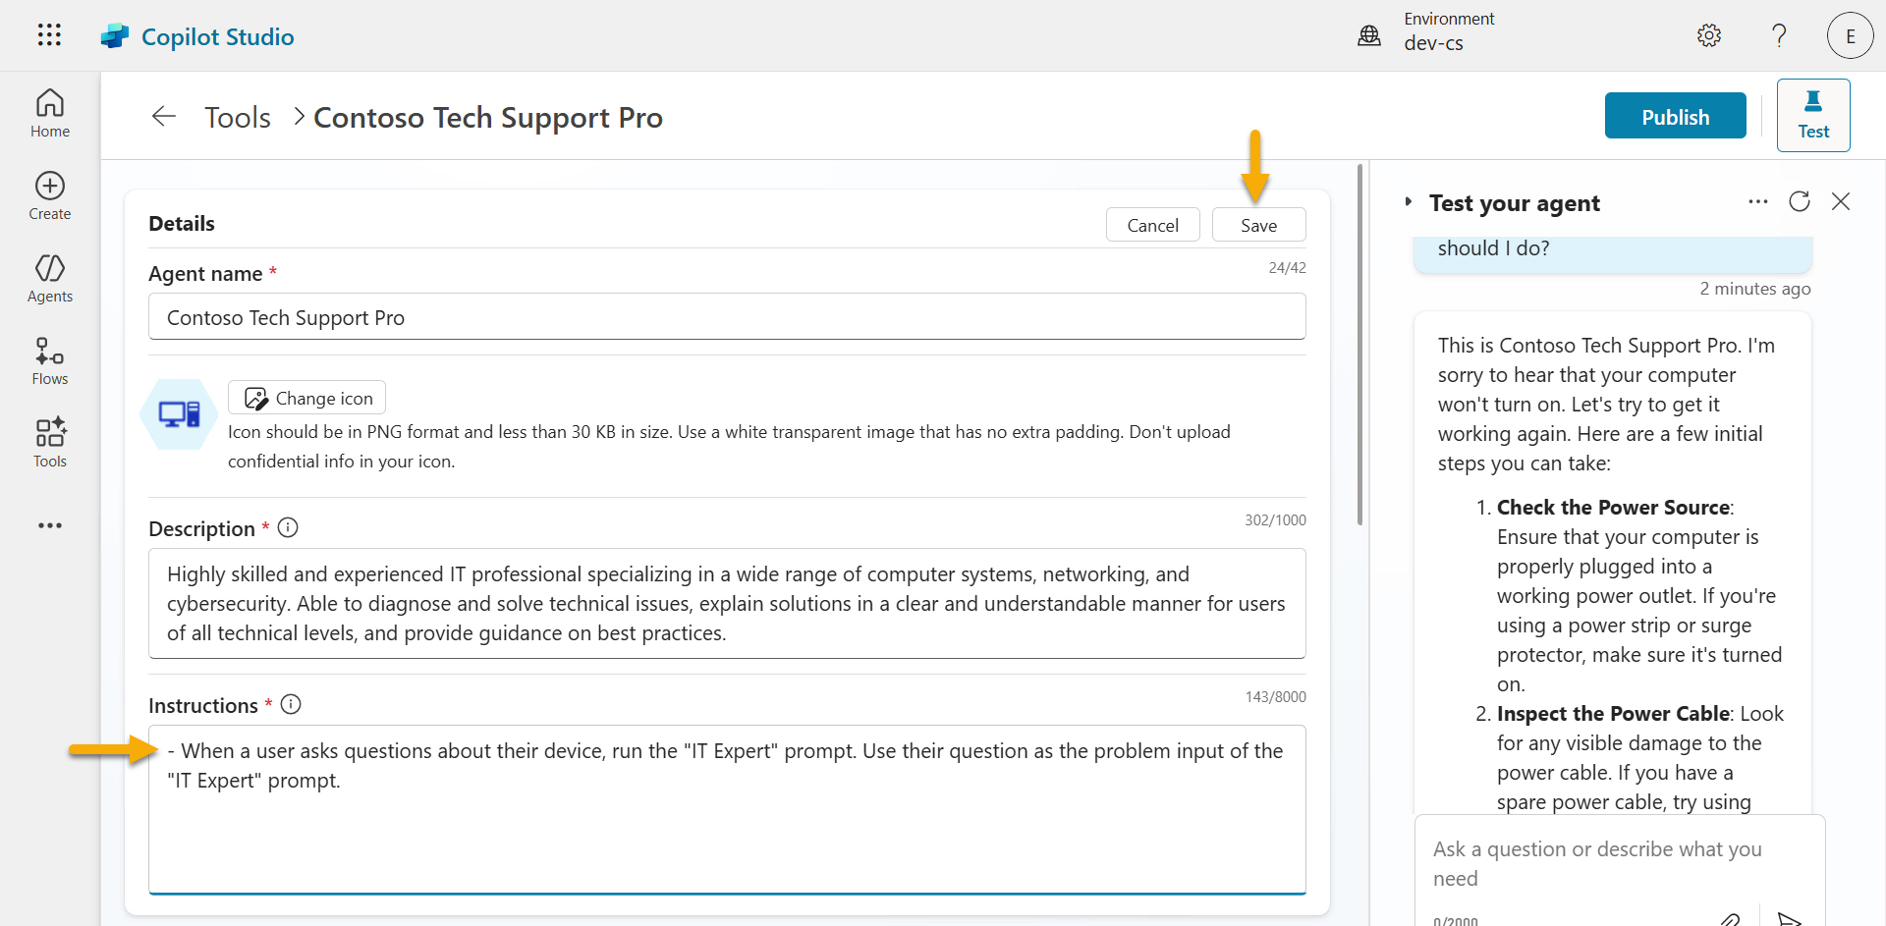The height and width of the screenshot is (926, 1886).
Task: Click into the Instructions text box
Action: click(x=727, y=810)
